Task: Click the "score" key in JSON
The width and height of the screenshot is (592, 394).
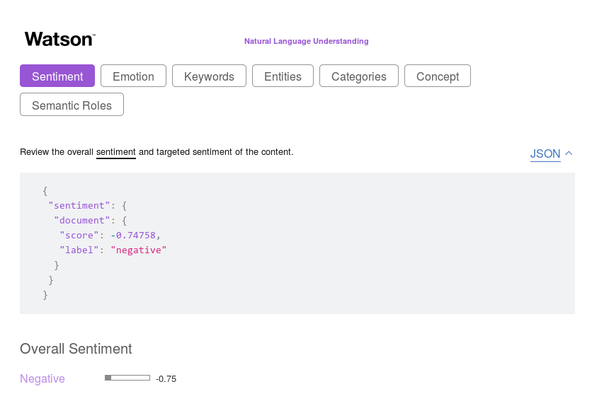Action: [79, 236]
